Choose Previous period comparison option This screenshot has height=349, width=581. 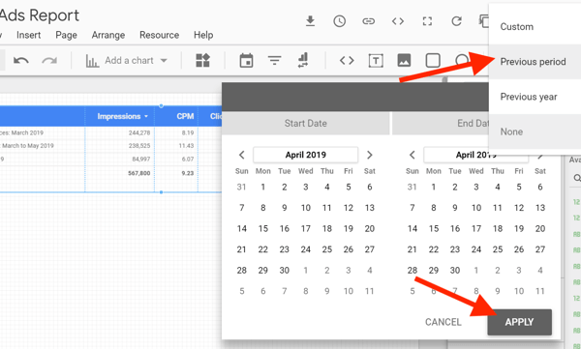click(x=535, y=62)
